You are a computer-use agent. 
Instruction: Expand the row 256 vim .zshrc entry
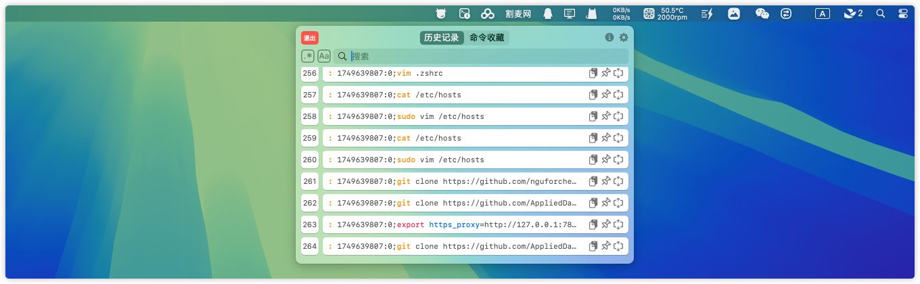pos(618,73)
